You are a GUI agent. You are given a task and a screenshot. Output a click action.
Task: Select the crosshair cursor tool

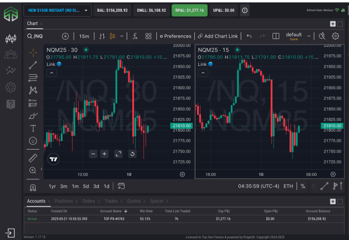coord(33,52)
